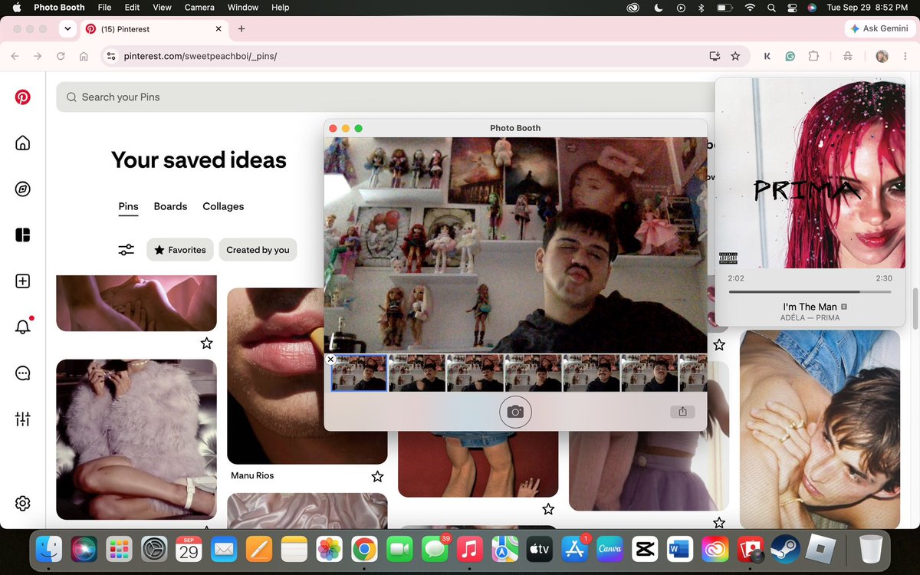The image size is (920, 575).
Task: Star the pin directly above the fur coat image
Action: click(206, 343)
